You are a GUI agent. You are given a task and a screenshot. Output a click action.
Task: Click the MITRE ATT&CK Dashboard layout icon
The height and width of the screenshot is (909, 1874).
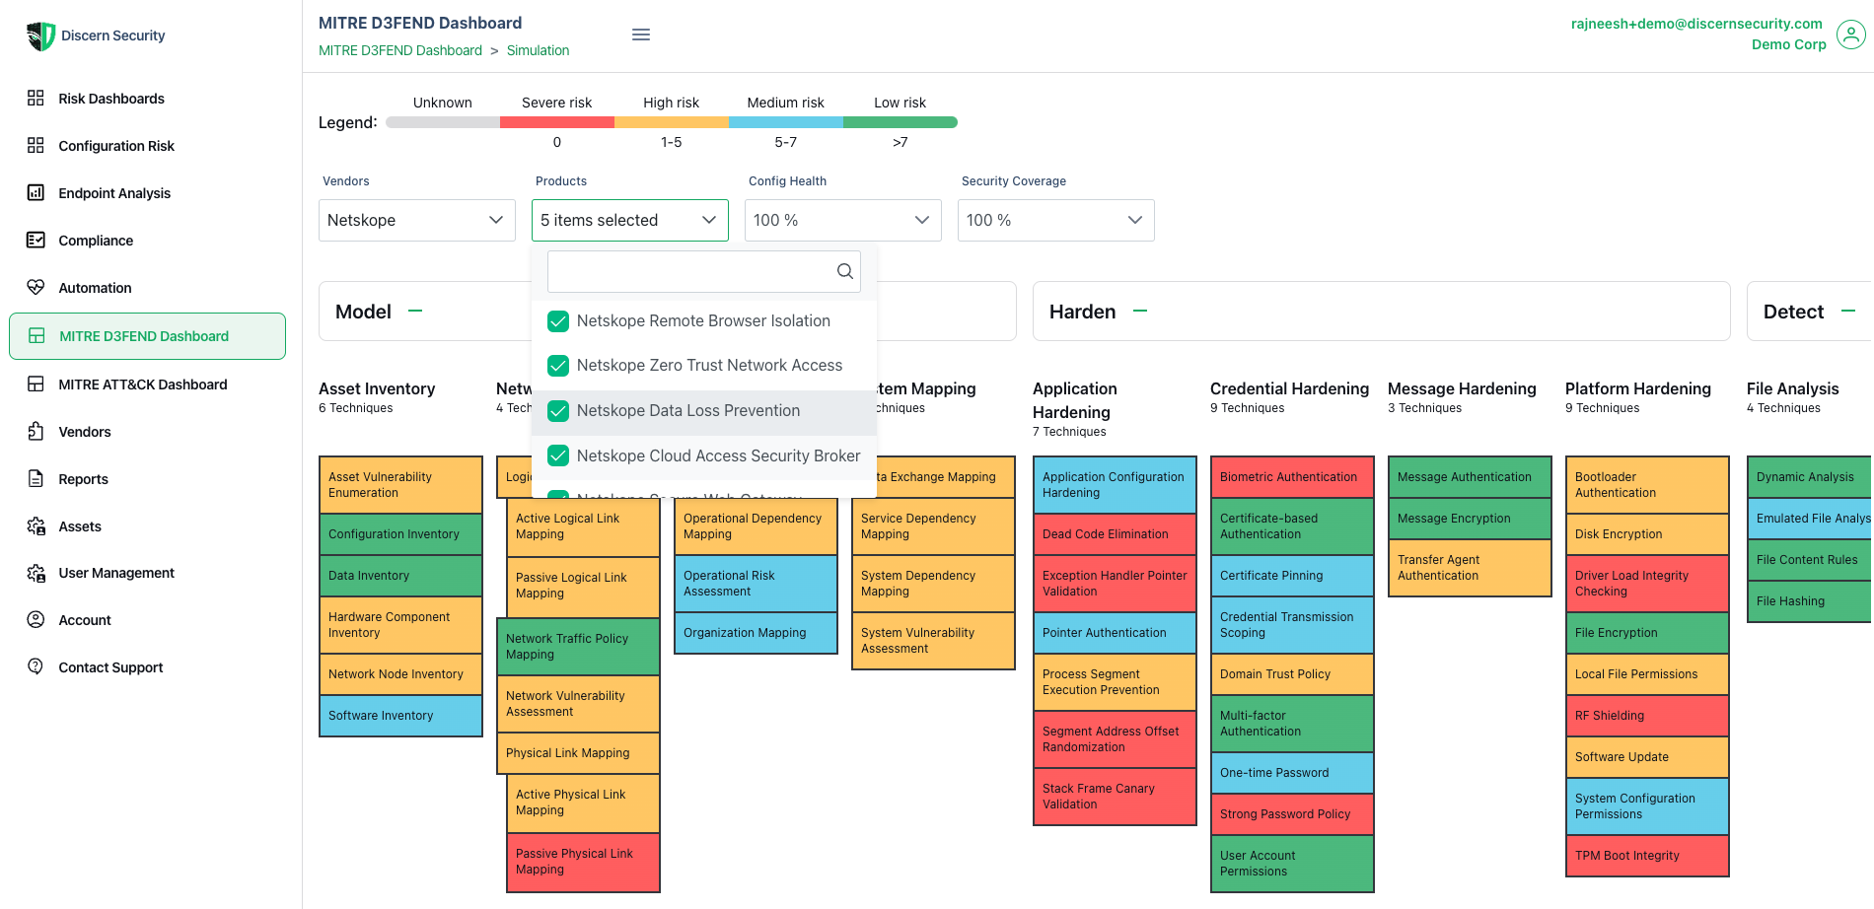[36, 385]
